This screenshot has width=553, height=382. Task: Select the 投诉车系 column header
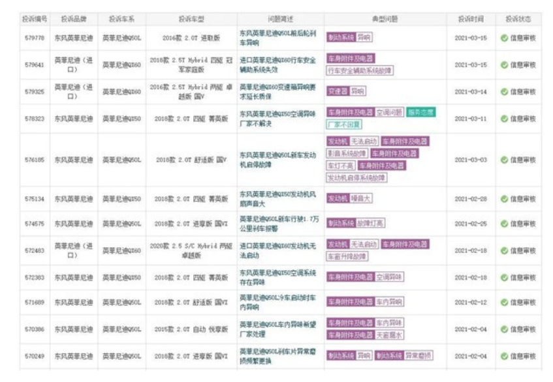(121, 19)
